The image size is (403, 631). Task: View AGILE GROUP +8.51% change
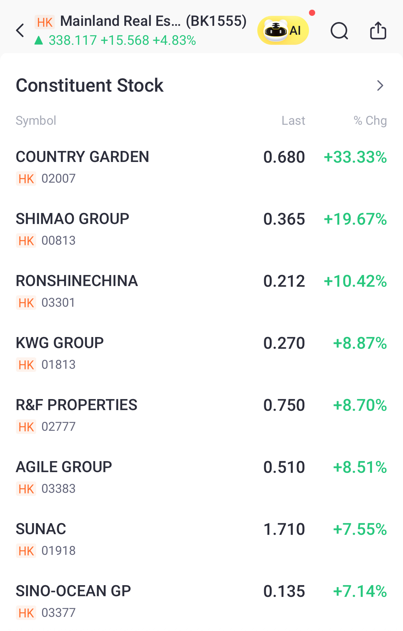pos(360,467)
